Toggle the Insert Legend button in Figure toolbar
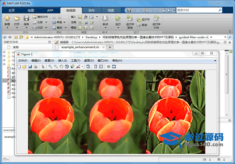The image size is (235, 164). tap(101, 67)
